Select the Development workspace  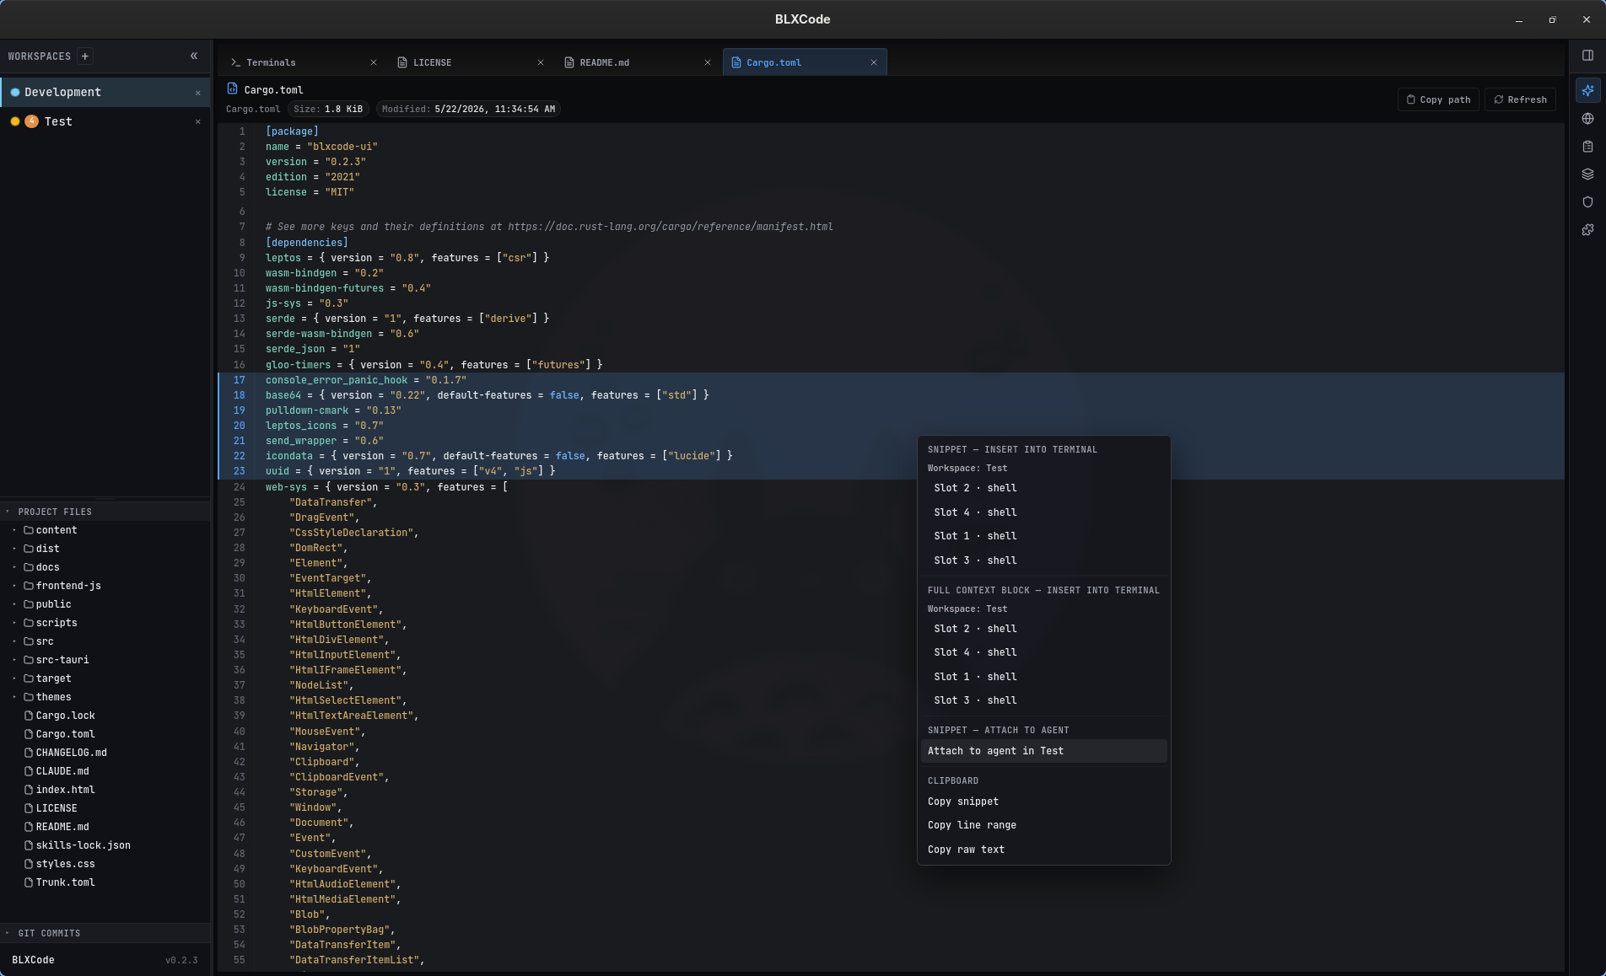coord(105,92)
